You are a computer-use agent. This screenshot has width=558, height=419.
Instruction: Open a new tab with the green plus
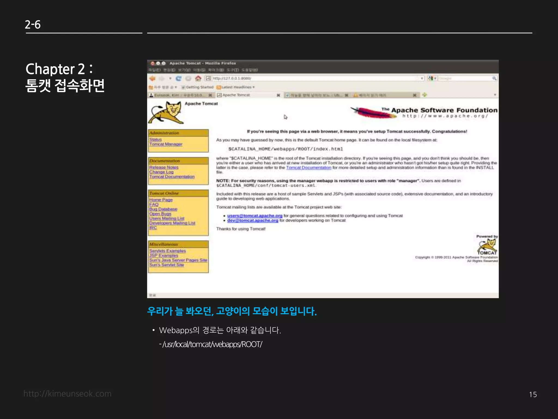(x=424, y=95)
